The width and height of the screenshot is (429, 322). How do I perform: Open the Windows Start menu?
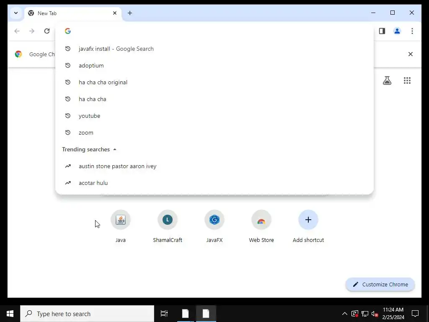10,314
